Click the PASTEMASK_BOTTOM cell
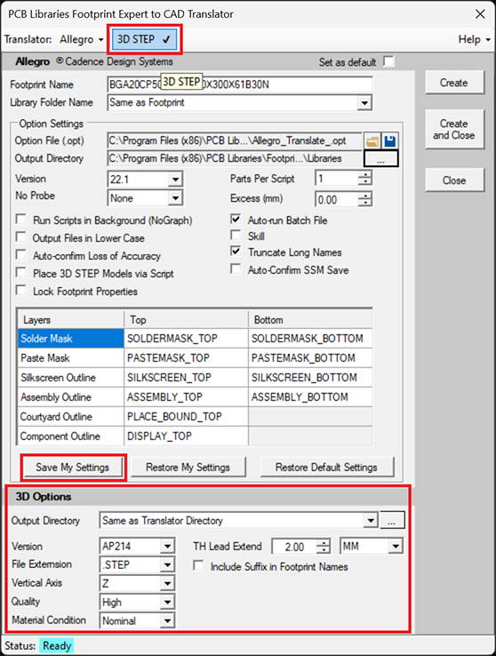Screen dimensions: 496x656 pos(310,358)
